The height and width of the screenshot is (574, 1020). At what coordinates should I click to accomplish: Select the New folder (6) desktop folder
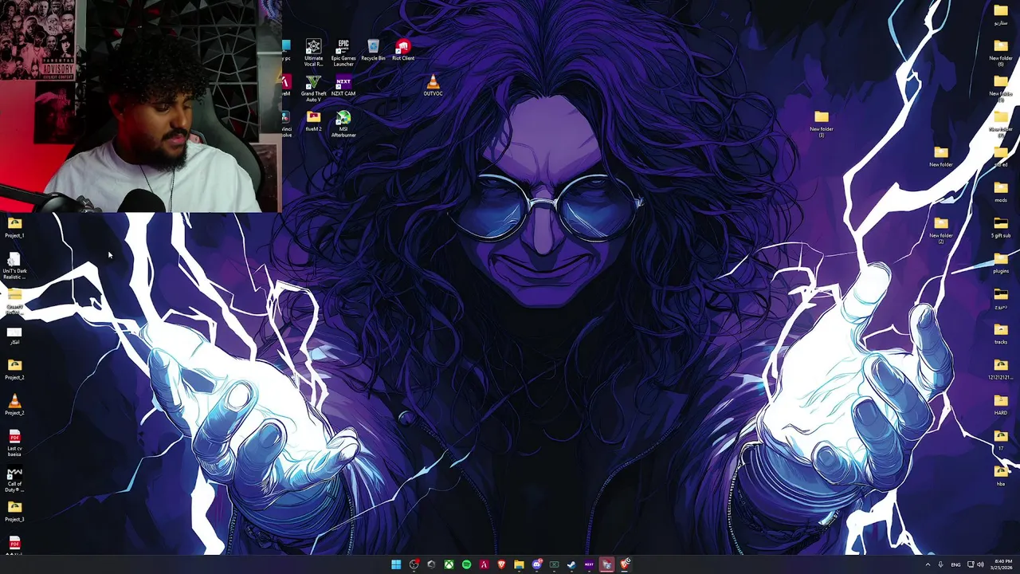click(1001, 53)
